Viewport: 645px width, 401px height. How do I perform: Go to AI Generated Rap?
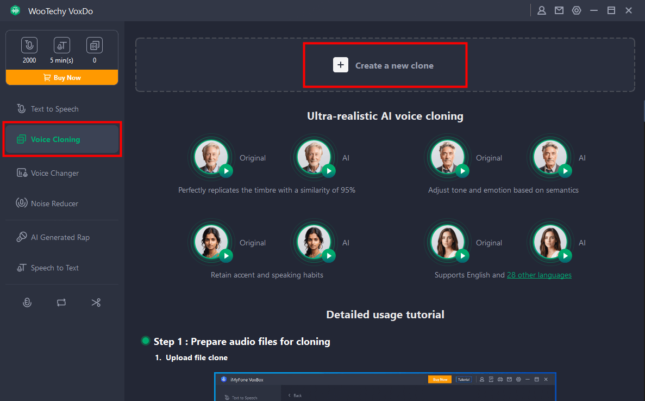[60, 237]
